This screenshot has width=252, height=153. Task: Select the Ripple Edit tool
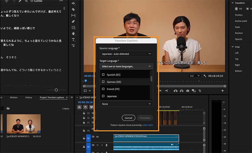[73, 3]
